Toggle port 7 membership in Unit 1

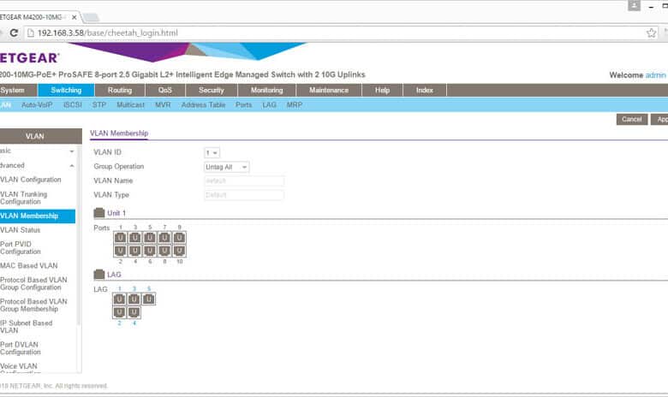pos(164,238)
